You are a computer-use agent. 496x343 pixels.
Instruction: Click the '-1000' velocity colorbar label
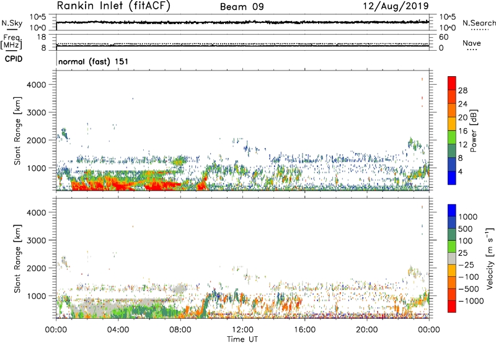point(471,301)
